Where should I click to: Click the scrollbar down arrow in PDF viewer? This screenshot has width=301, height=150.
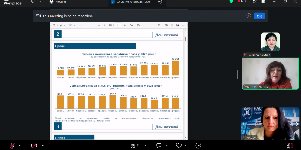point(186,138)
